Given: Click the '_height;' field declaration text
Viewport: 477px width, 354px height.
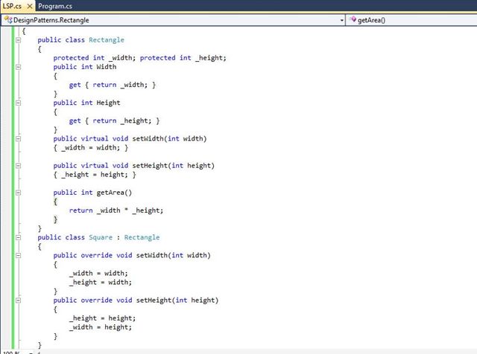Looking at the screenshot, I should [211, 58].
